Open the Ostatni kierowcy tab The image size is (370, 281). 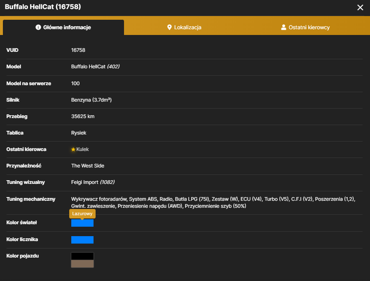tap(305, 27)
